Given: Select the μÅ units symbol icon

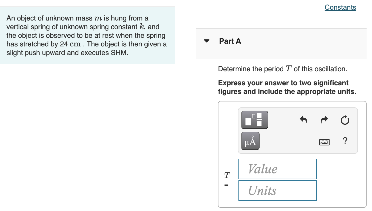Looking at the screenshot, I should [250, 141].
